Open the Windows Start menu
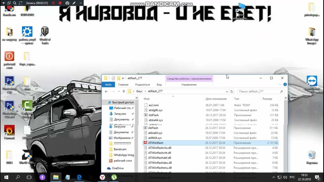Viewport: 324px width, 182px height. (x=6, y=177)
